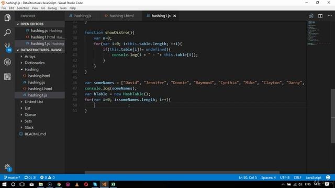Open VLC media player from the taskbar
335x188 pixels.
77,184
